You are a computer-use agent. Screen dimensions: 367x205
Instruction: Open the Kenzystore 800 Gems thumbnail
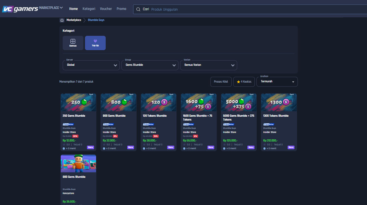78,164
